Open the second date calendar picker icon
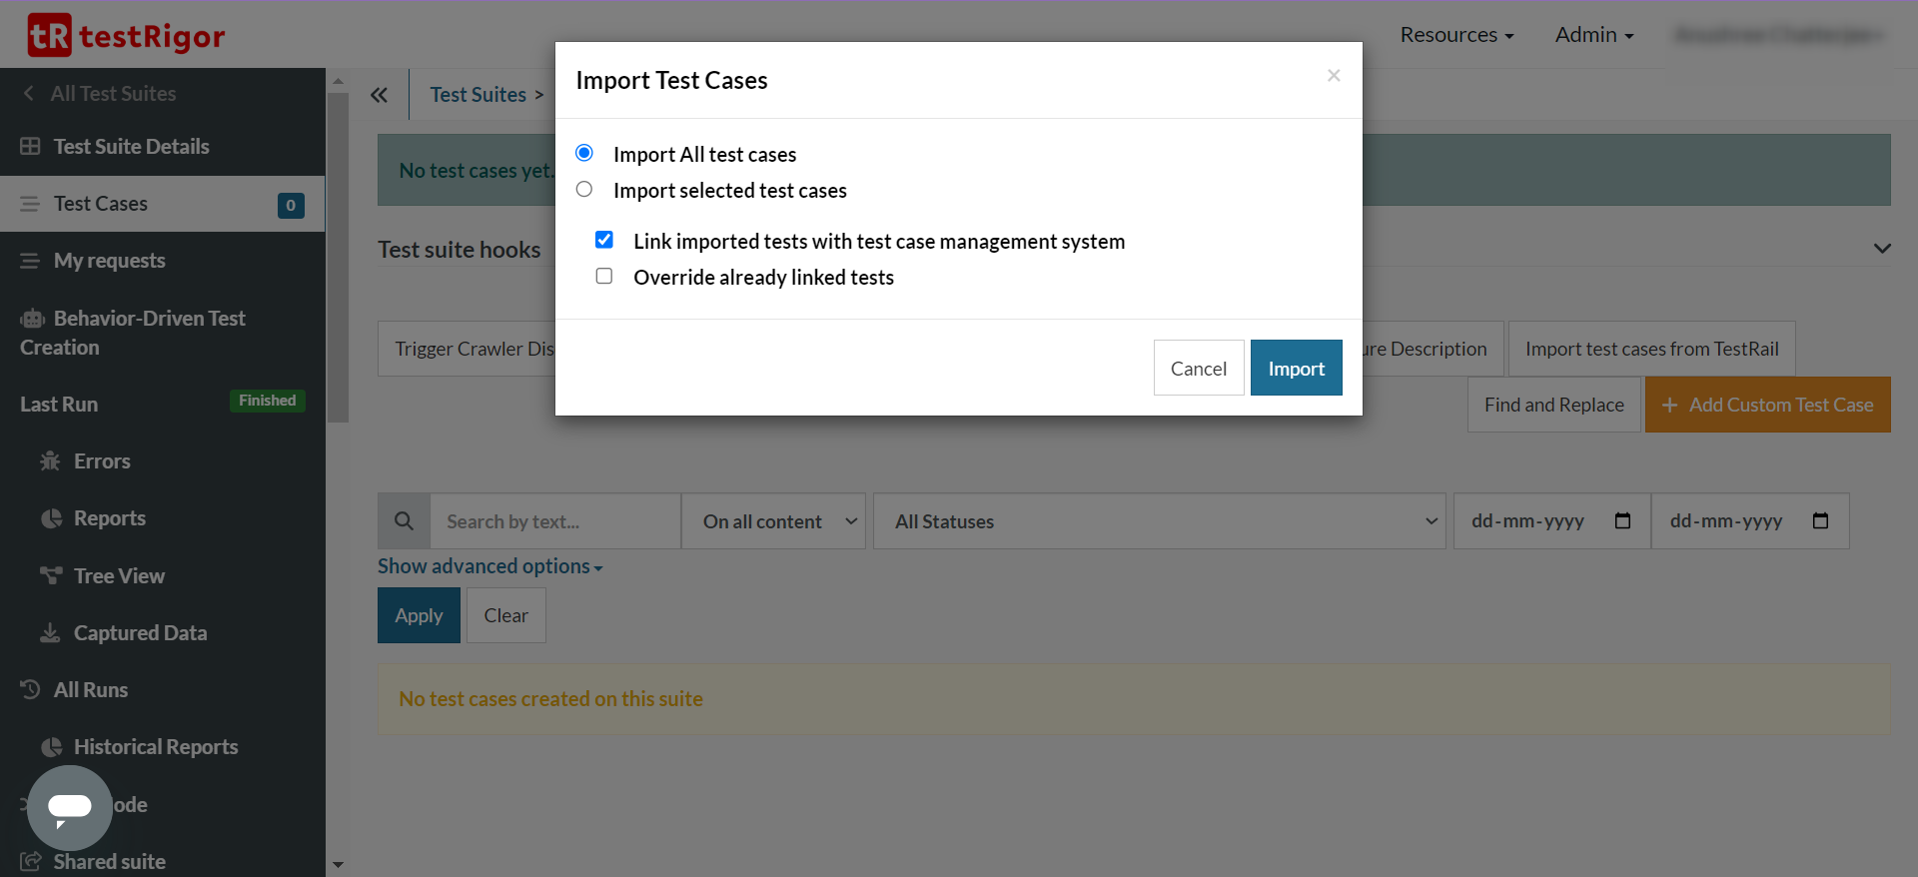The image size is (1918, 877). point(1820,521)
